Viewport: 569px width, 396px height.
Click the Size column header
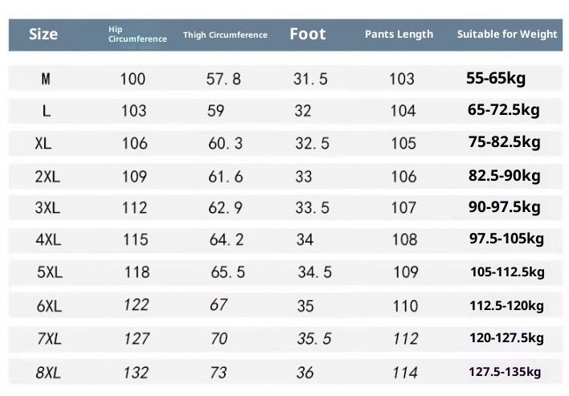[43, 34]
